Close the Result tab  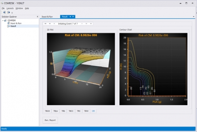(x=74, y=16)
